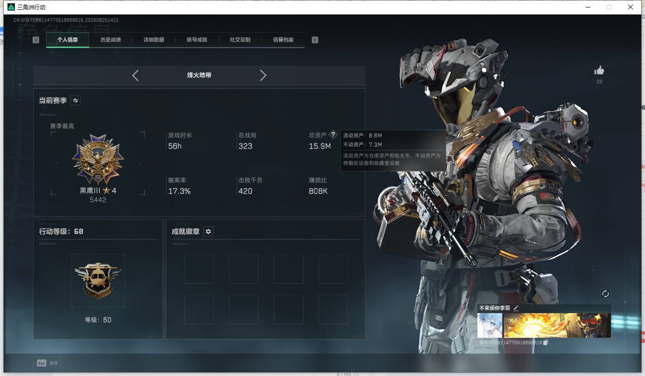
Task: Click the season swap icon beside 当前赛季
Action: [x=75, y=100]
